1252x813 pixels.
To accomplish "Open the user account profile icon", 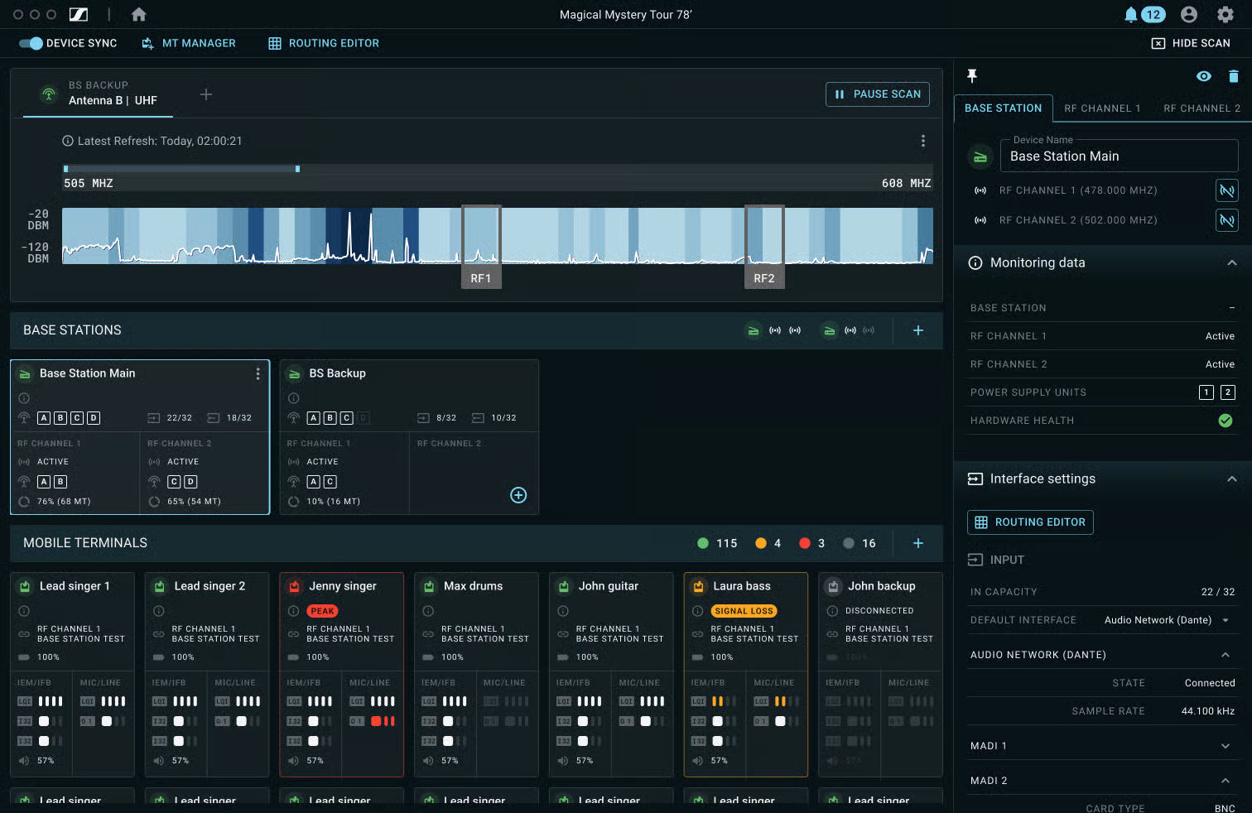I will coord(1189,14).
